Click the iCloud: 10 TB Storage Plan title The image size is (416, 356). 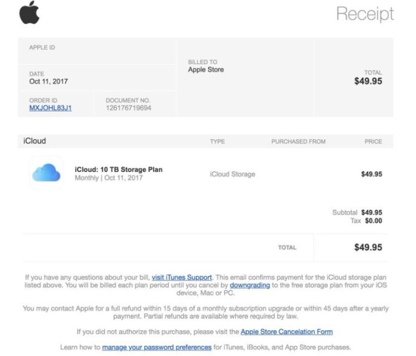(118, 170)
